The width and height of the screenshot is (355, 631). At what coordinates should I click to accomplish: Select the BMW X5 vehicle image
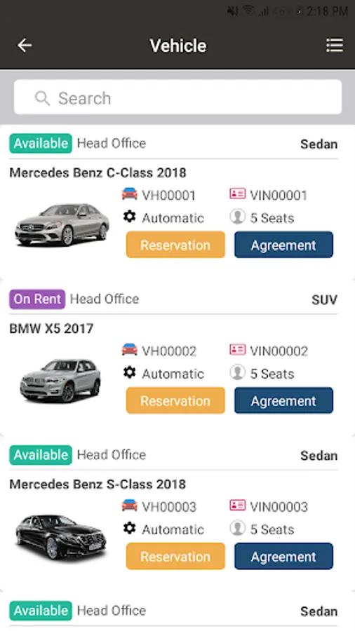click(60, 380)
